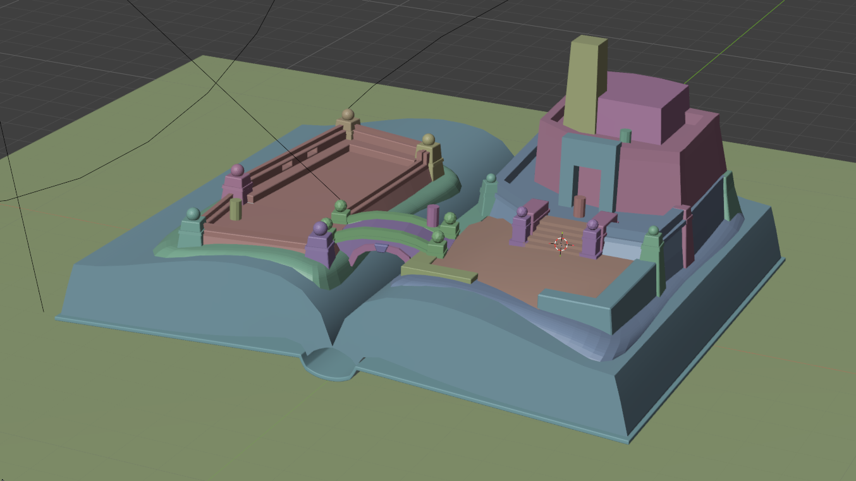Viewport: 856px width, 481px height.
Task: Select the small green cylinder on the tower roof
Action: coord(625,136)
